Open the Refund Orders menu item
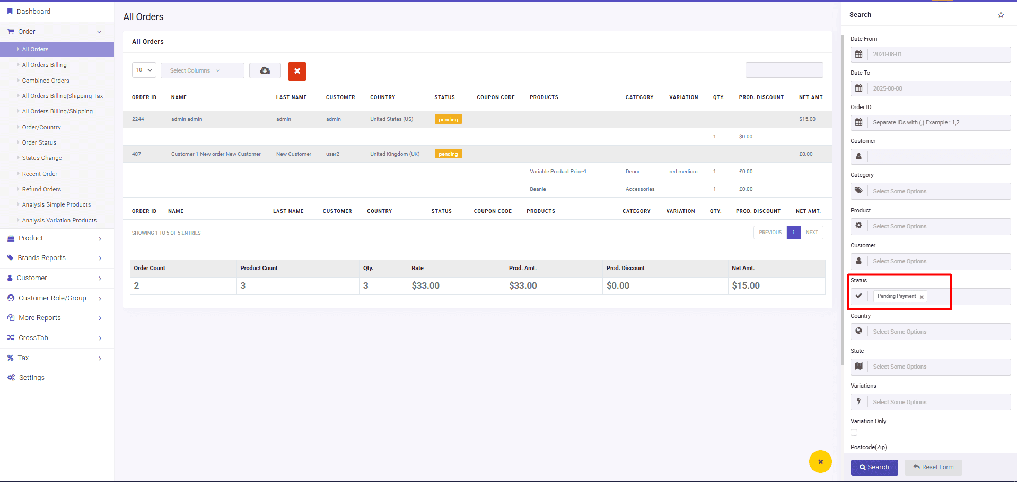The width and height of the screenshot is (1017, 482). point(42,189)
